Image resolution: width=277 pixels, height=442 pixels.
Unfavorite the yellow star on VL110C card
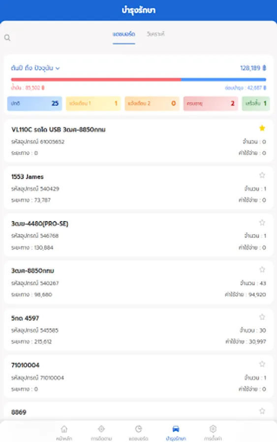262,128
